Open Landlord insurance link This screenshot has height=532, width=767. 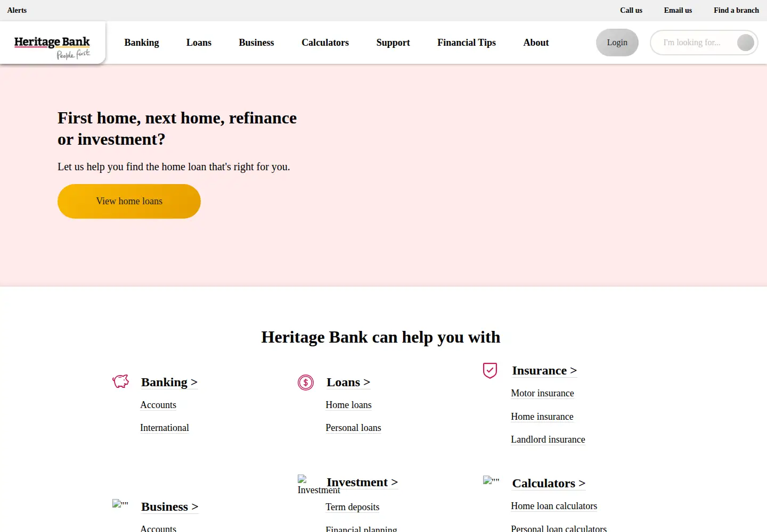pos(548,439)
